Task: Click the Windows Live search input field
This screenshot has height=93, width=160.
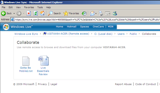Action: 138,27
